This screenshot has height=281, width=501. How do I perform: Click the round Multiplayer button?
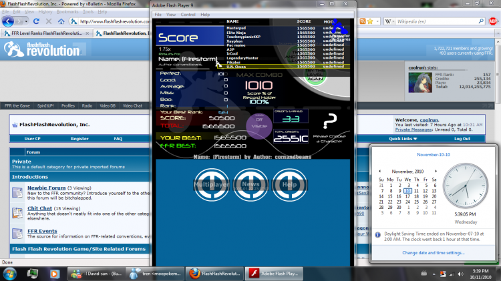[x=212, y=185]
